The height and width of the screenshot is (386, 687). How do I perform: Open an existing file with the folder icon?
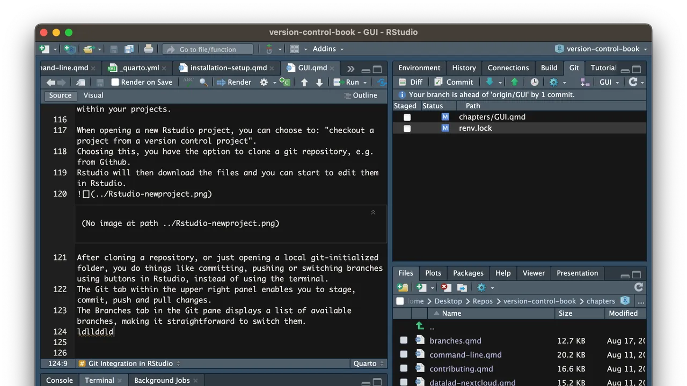[x=89, y=49]
